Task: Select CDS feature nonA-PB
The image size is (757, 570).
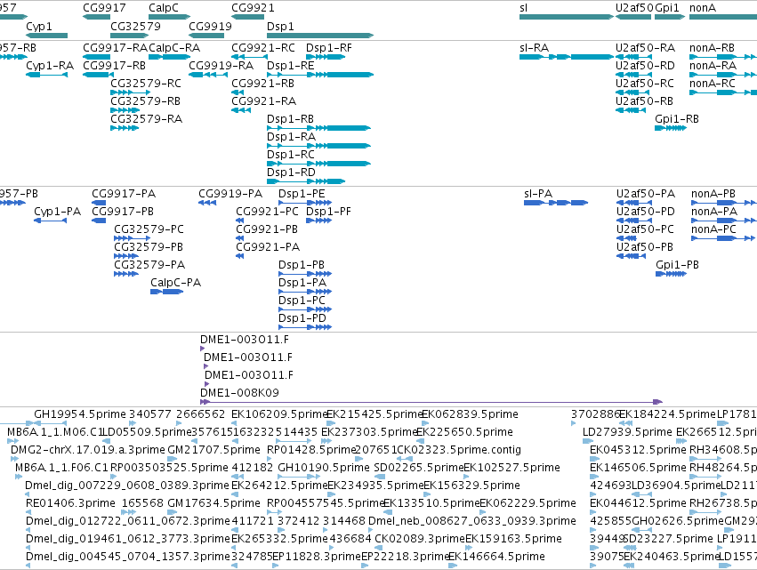Action: pyautogui.click(x=724, y=203)
